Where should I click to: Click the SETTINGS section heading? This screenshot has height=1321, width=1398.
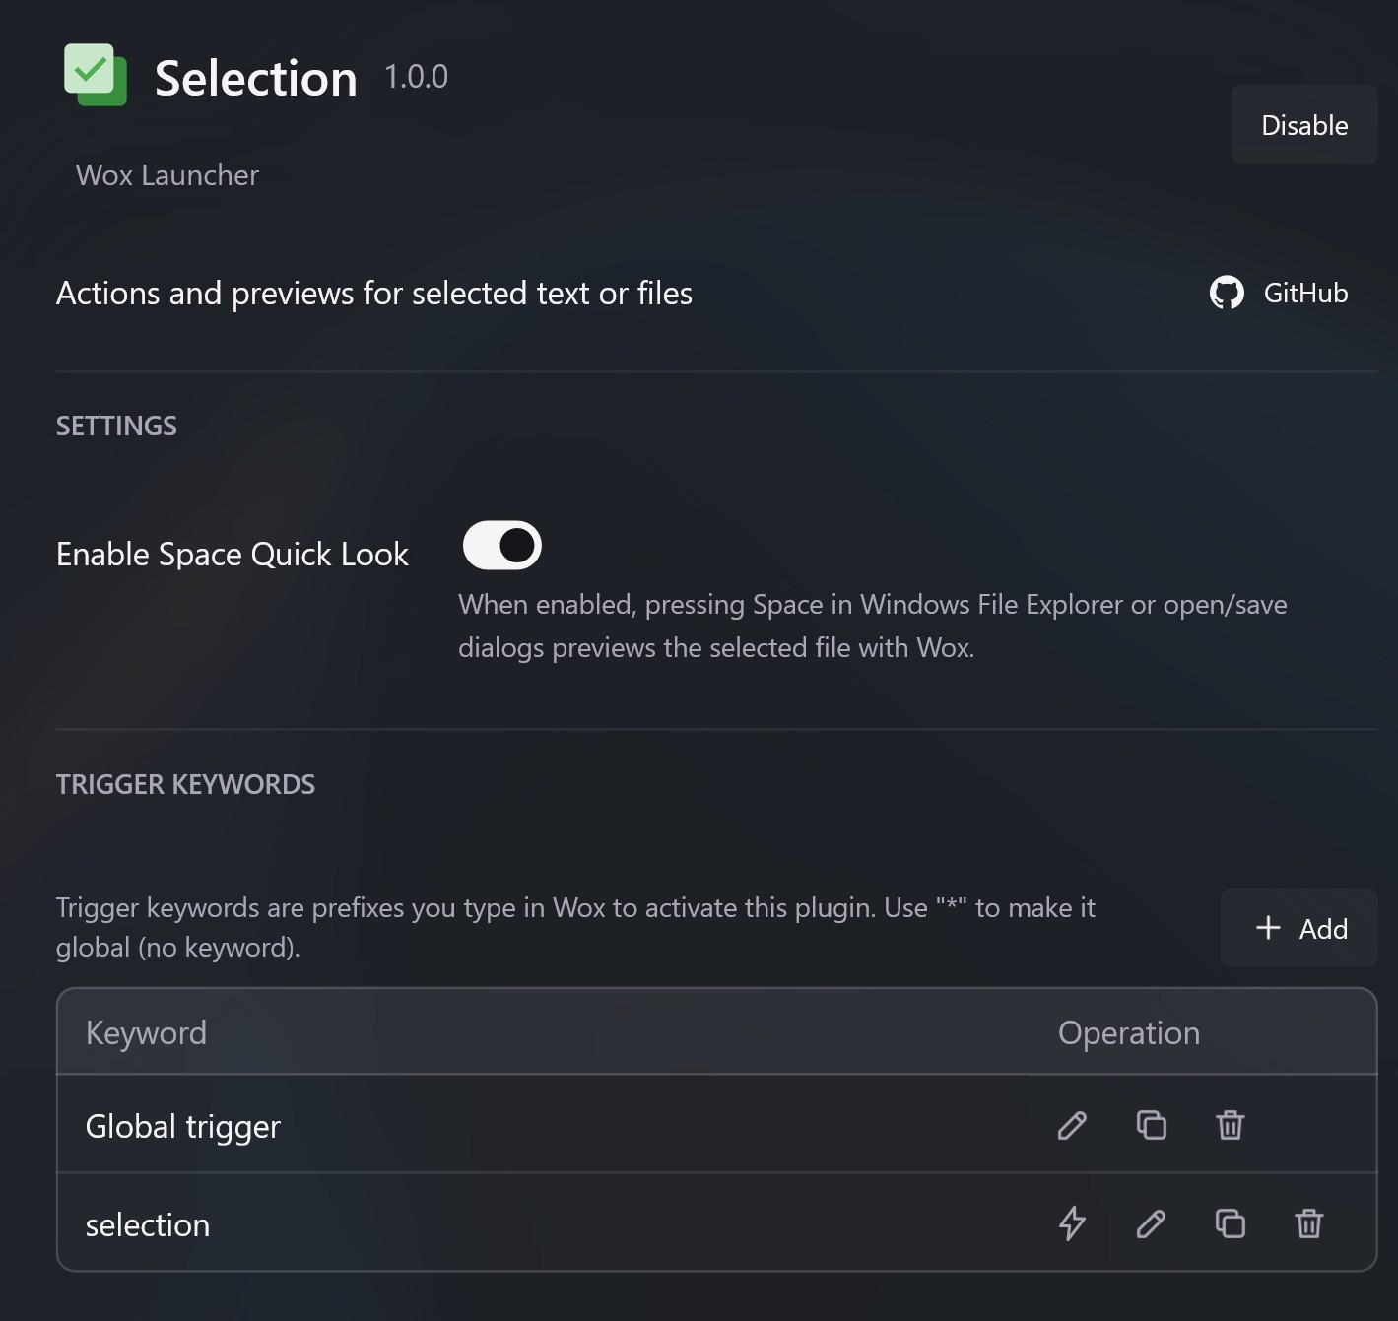[116, 426]
